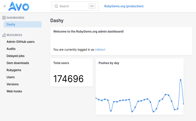196x121 pixels.
Task: Click the highest peak point on chart
Action: tap(181, 80)
